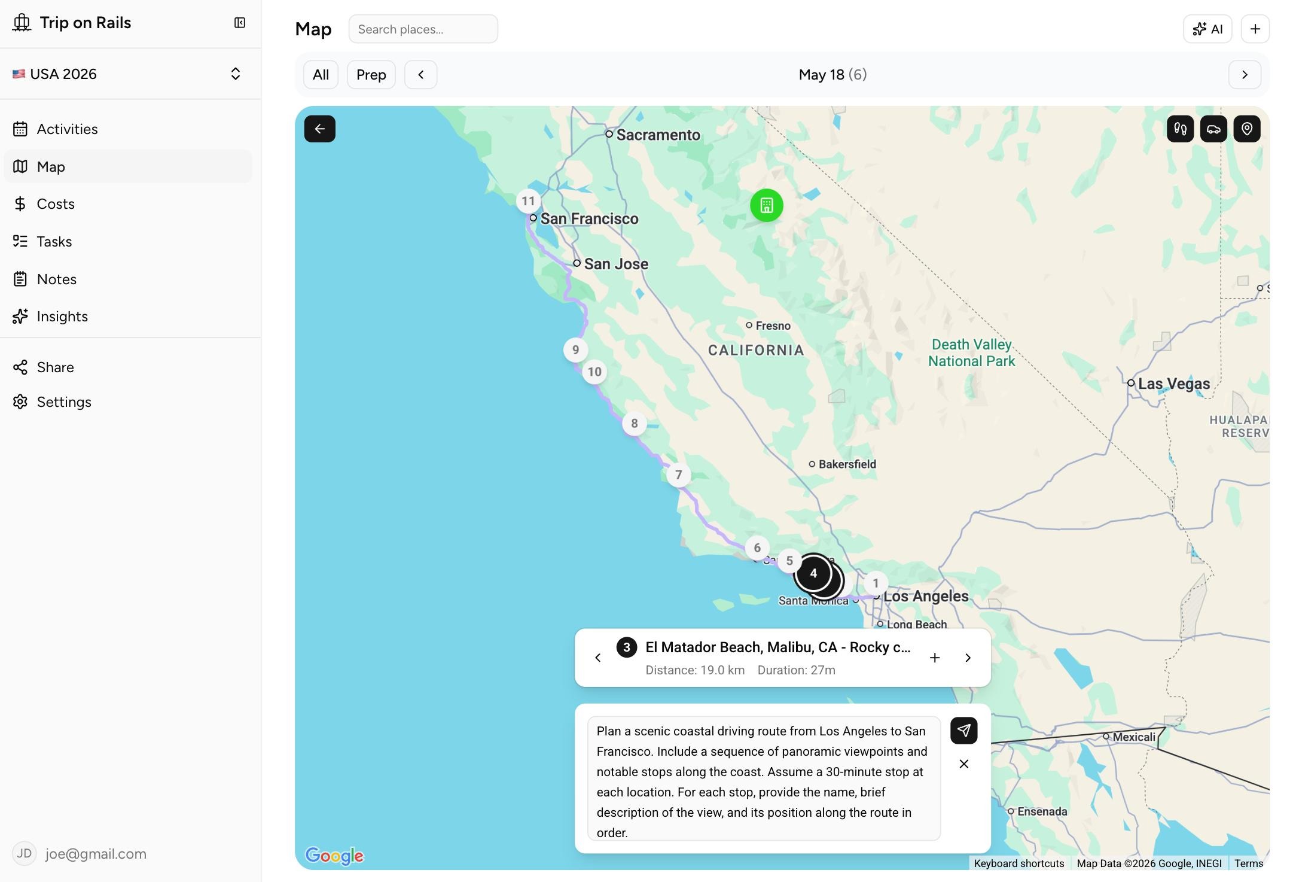Select the car route icon on the map

pyautogui.click(x=1213, y=129)
